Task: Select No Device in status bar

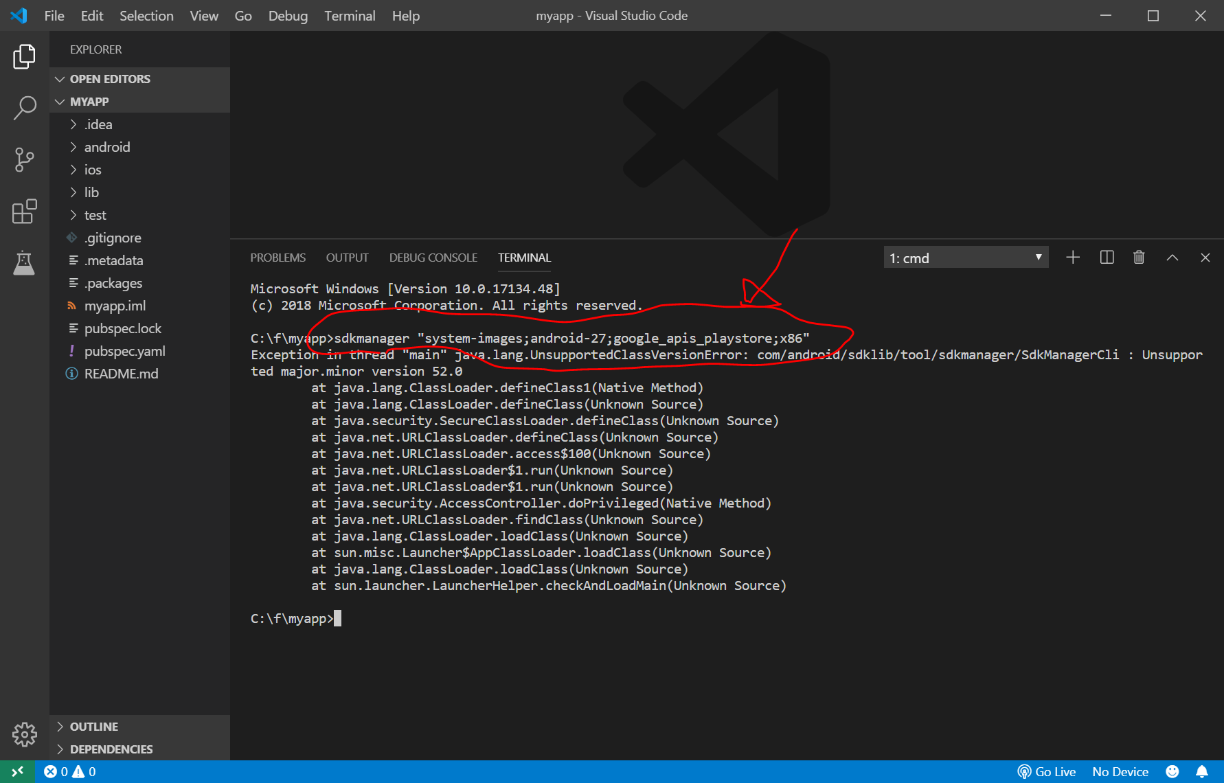Action: pos(1120,771)
